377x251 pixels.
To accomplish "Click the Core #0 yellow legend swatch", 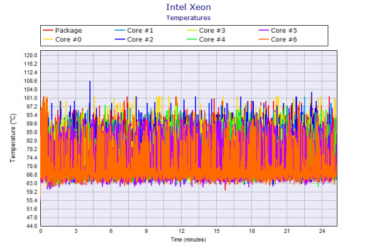I will [x=48, y=40].
